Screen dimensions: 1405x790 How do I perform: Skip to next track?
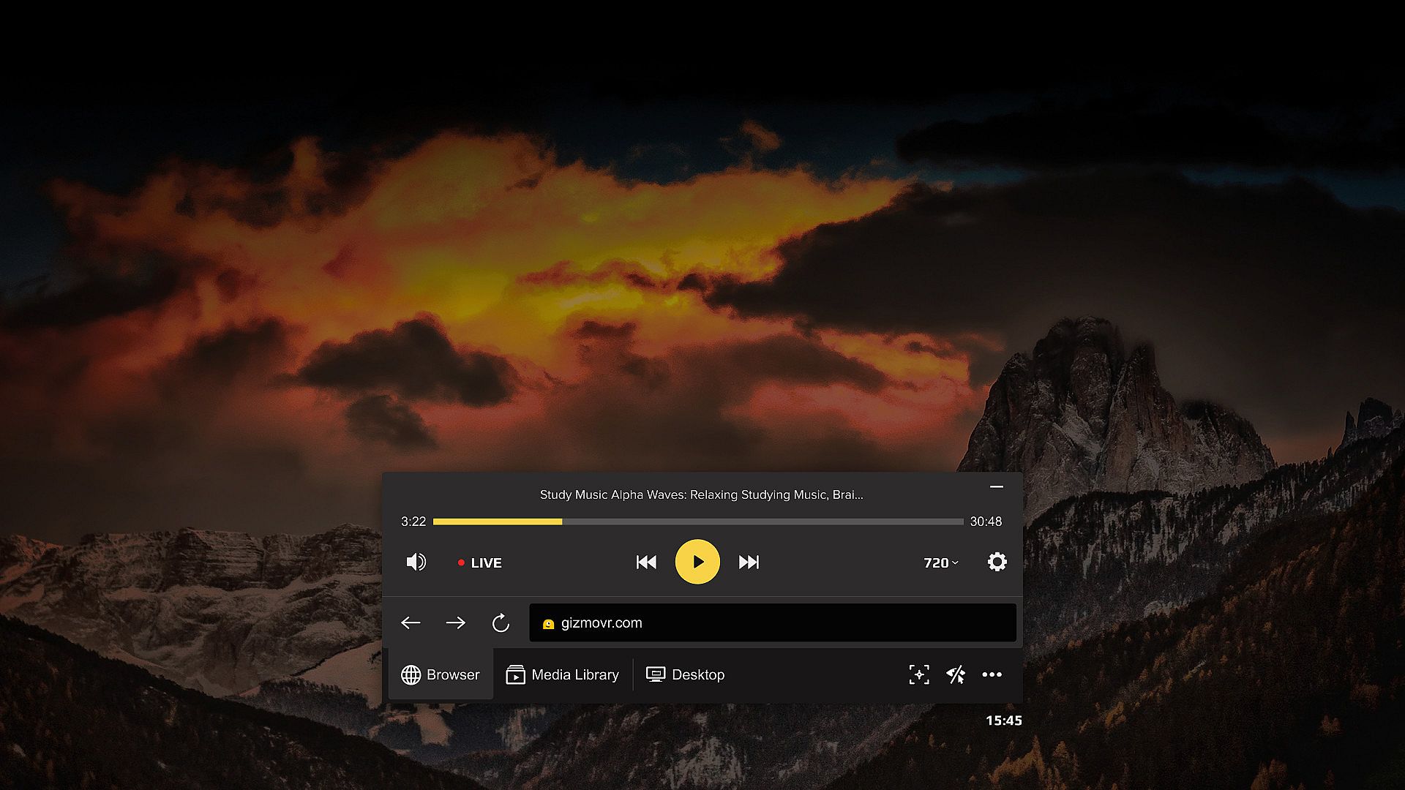coord(749,562)
